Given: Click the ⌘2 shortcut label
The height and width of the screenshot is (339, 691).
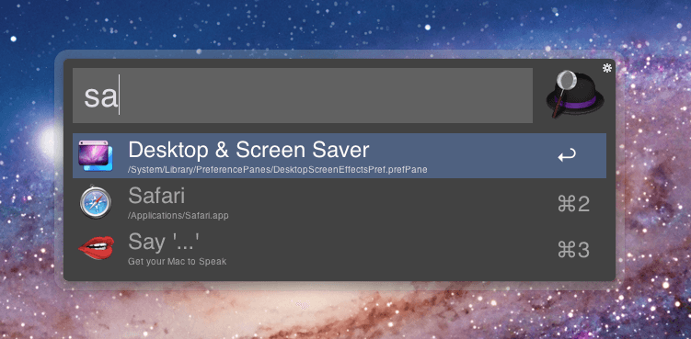Looking at the screenshot, I should 573,204.
